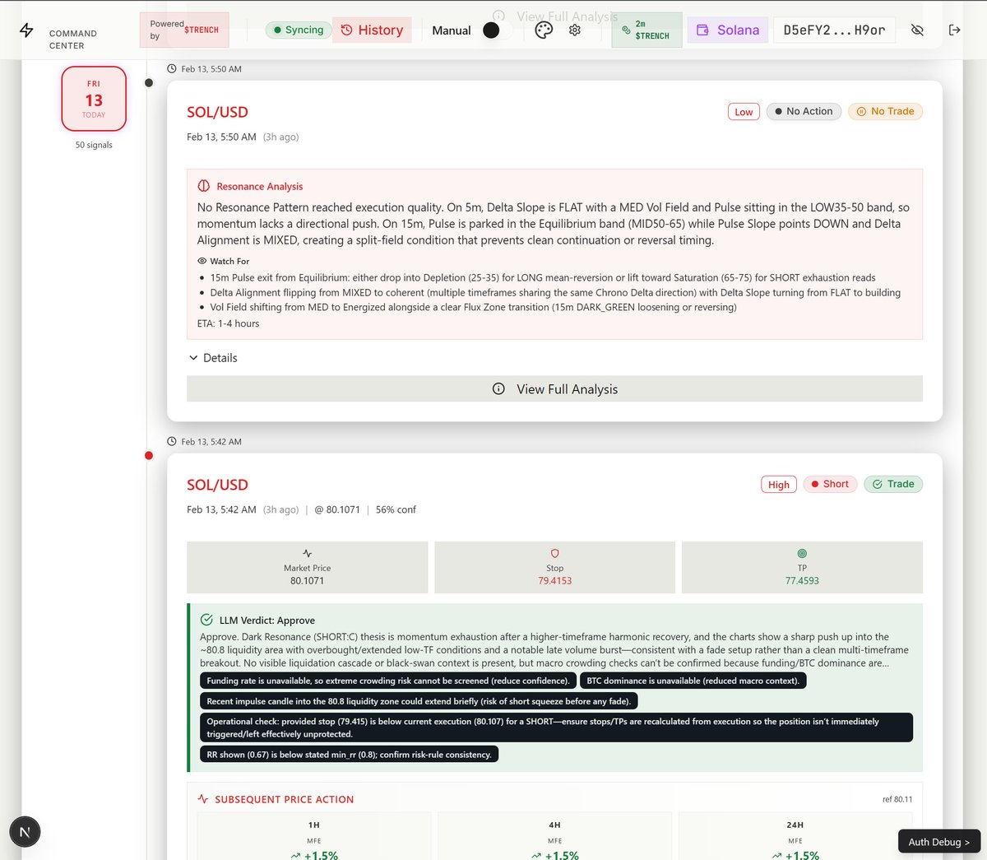Screen dimensions: 987x860
Task: Click the Resonance Analysis alert icon
Action: (204, 186)
